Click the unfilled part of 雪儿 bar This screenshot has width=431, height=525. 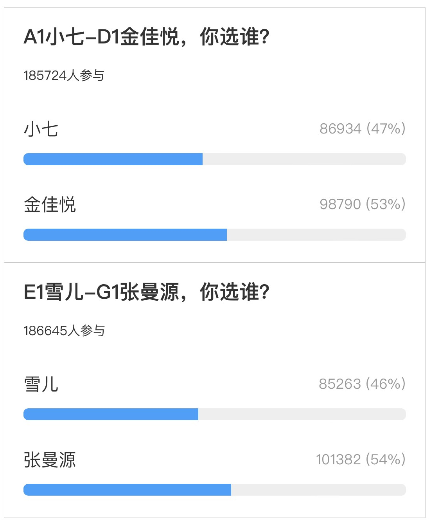click(x=302, y=414)
